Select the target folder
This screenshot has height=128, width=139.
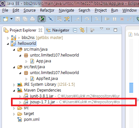[26, 114]
